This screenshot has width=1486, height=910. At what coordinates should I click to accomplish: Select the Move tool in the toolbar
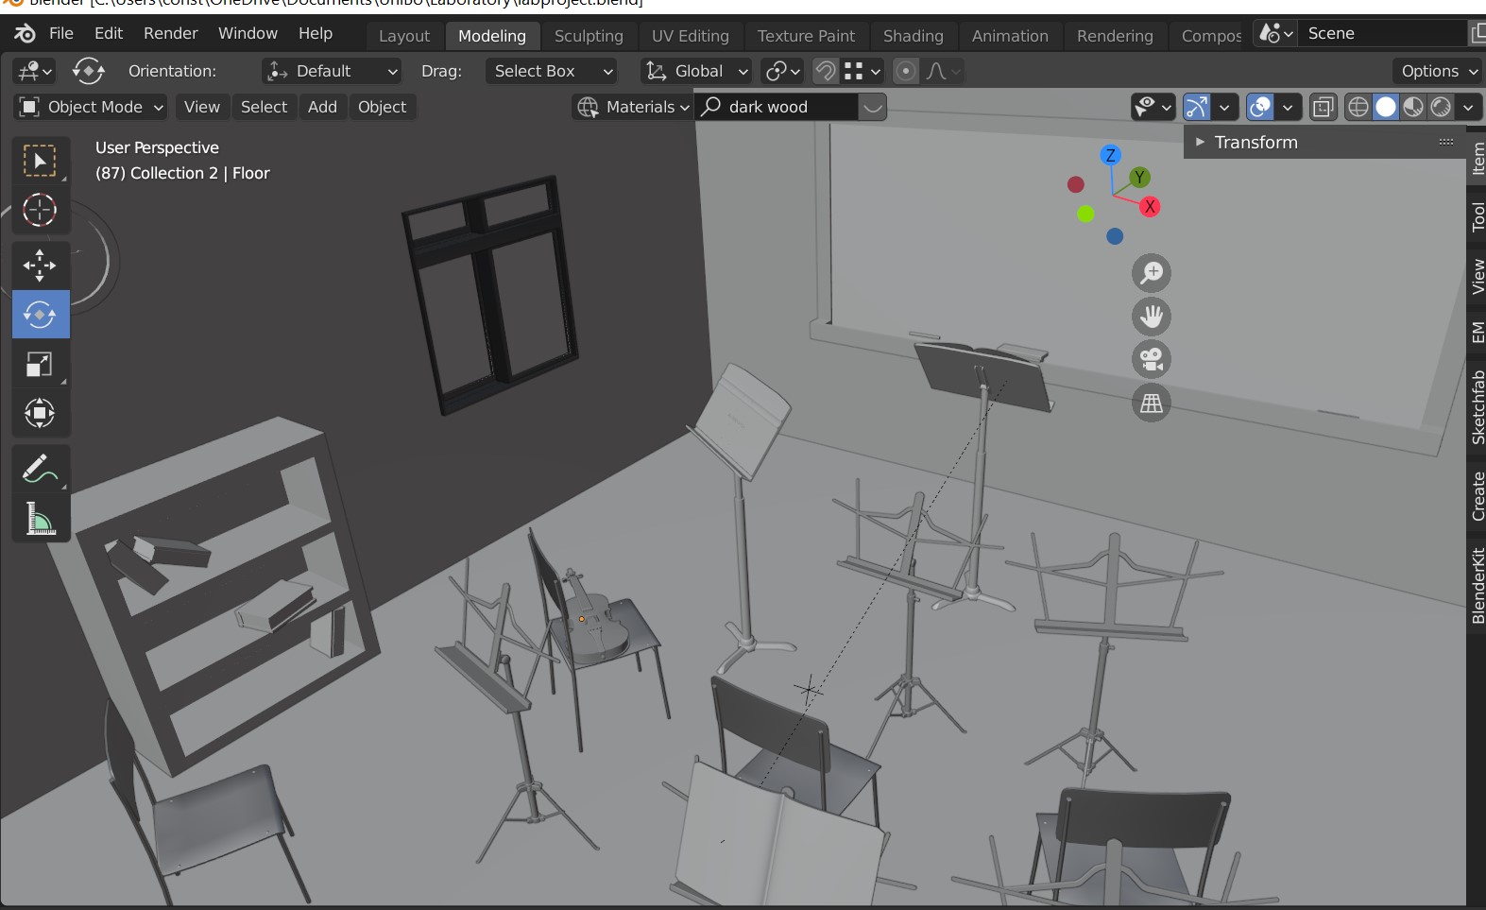[40, 266]
